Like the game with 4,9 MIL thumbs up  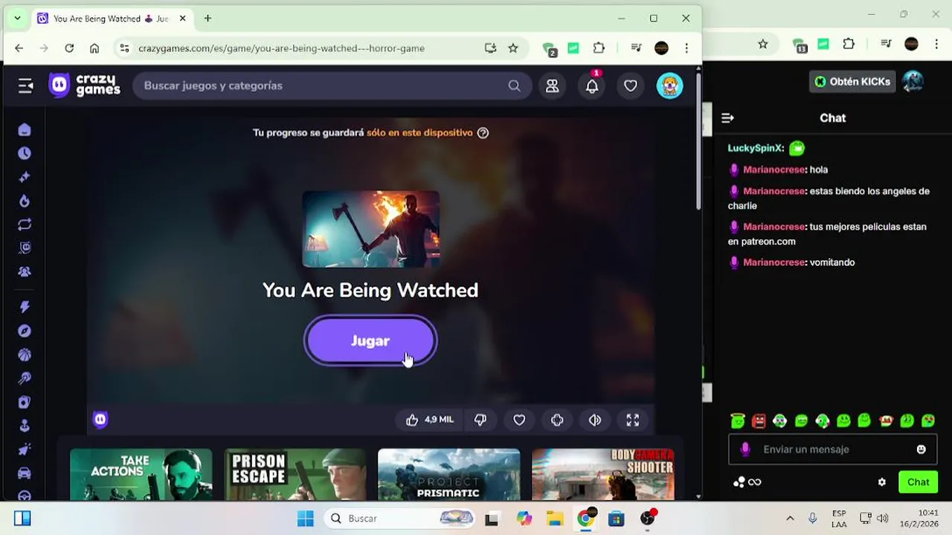[x=429, y=420]
